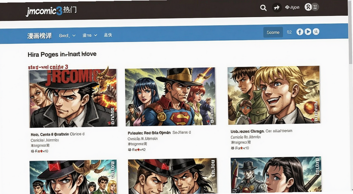The image size is (353, 194).
Task: Click the play circle icon in blue bar
Action: point(308,32)
